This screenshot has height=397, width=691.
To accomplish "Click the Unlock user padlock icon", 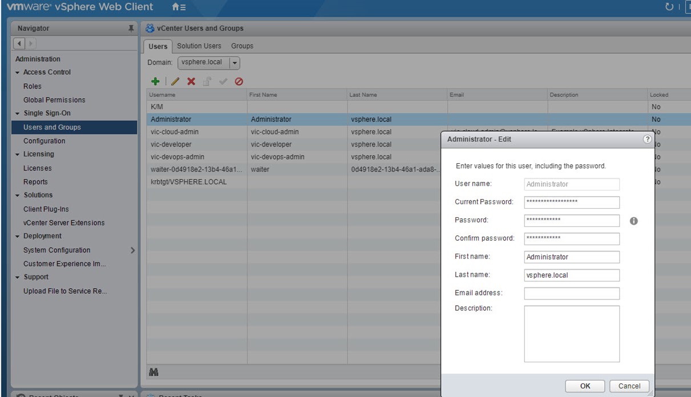I will pos(207,82).
